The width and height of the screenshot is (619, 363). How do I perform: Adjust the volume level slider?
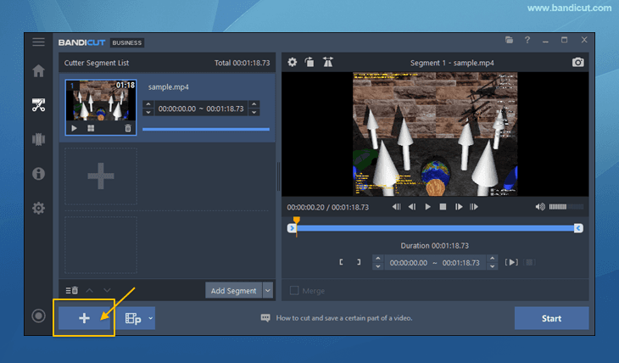pyautogui.click(x=566, y=207)
